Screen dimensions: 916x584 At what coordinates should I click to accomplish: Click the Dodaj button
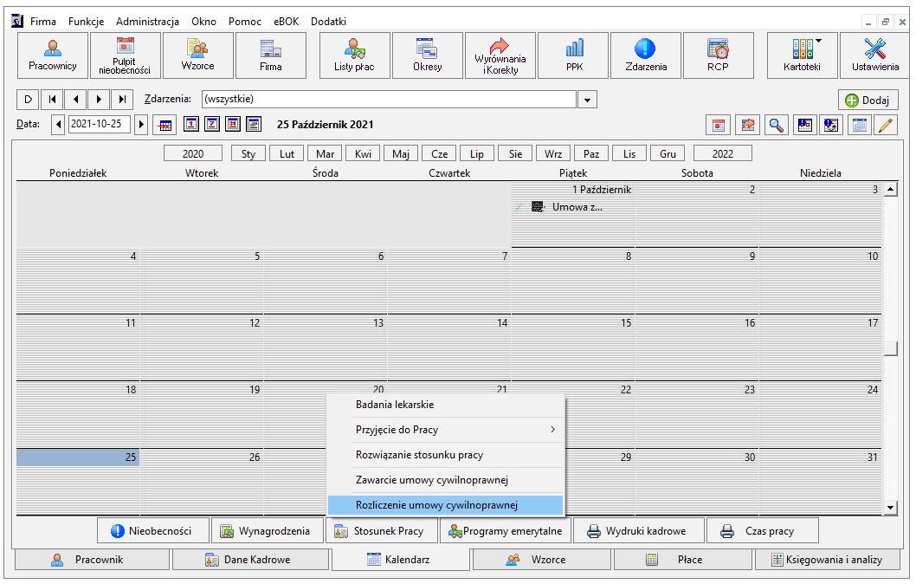point(868,100)
